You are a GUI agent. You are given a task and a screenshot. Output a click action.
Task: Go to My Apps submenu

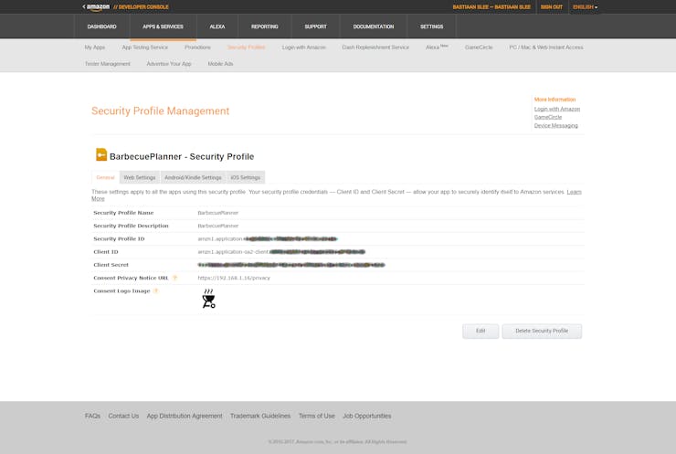click(x=95, y=48)
